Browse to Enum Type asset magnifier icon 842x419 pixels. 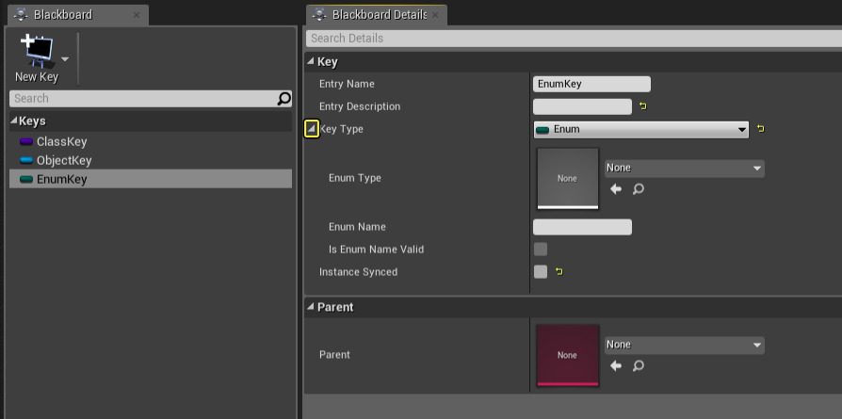(638, 189)
